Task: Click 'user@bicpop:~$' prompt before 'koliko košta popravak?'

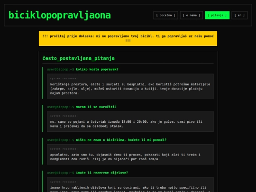Action: pos(60,69)
